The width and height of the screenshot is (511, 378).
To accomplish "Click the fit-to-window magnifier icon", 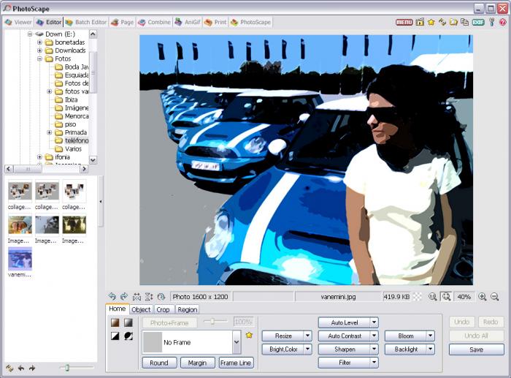I will click(x=446, y=297).
